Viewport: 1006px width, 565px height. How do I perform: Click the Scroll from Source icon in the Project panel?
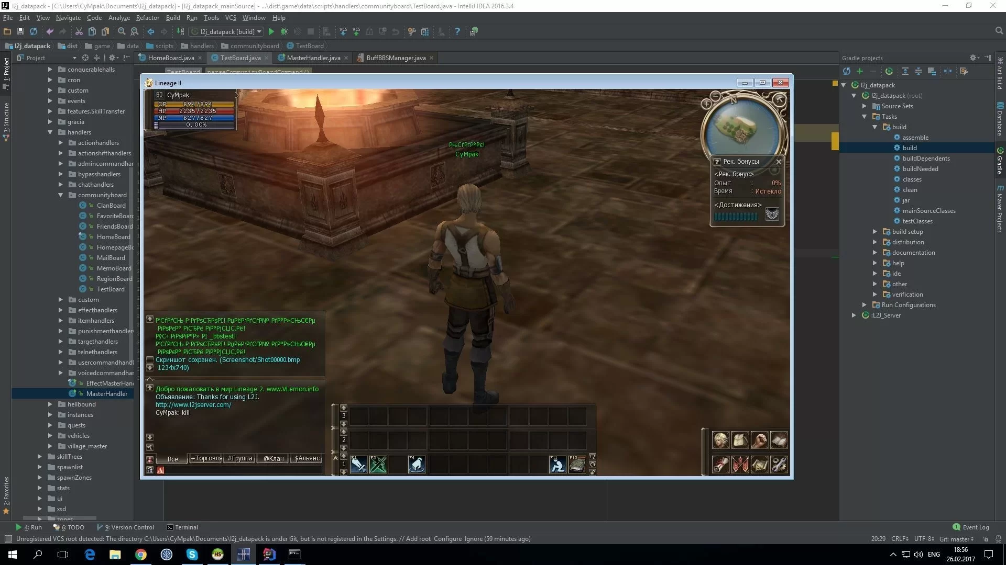pos(85,58)
